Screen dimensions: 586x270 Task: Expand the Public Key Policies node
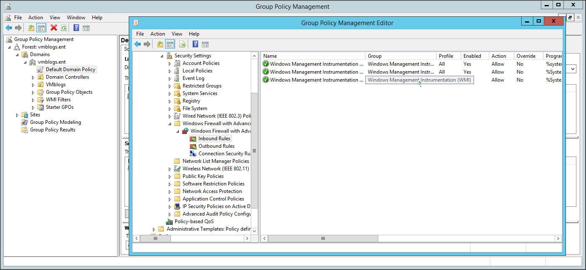(170, 177)
